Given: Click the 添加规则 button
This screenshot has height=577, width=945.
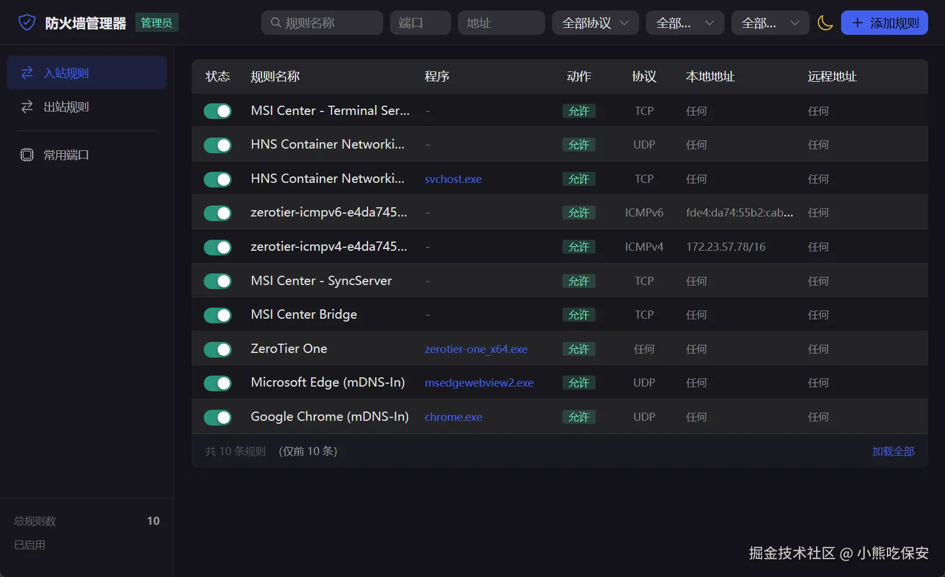Looking at the screenshot, I should point(884,23).
